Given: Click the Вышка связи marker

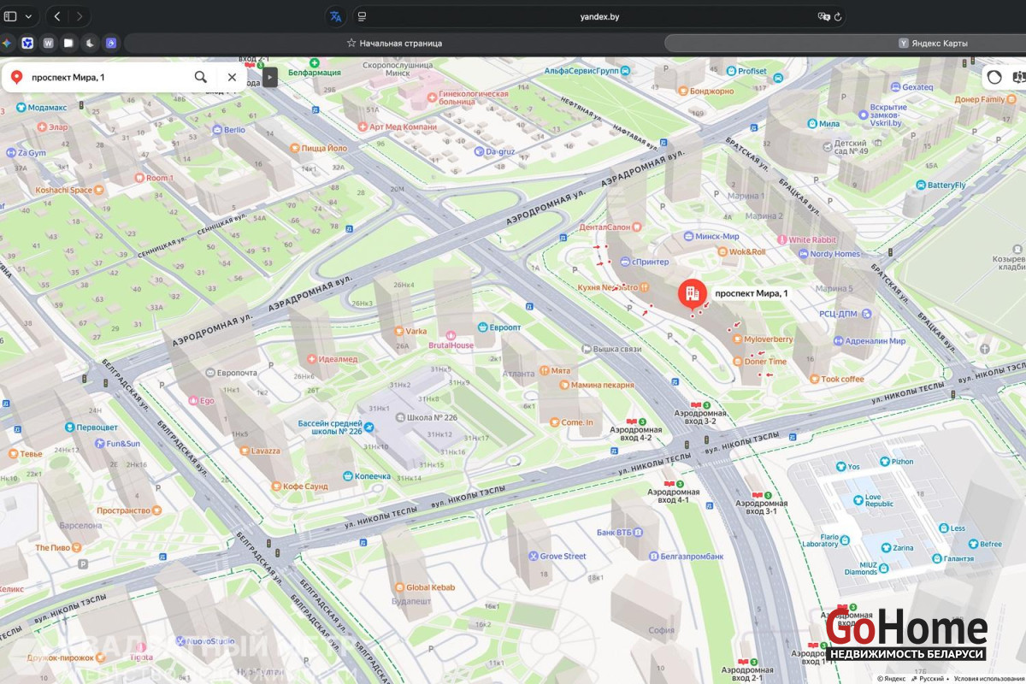Looking at the screenshot, I should 586,349.
